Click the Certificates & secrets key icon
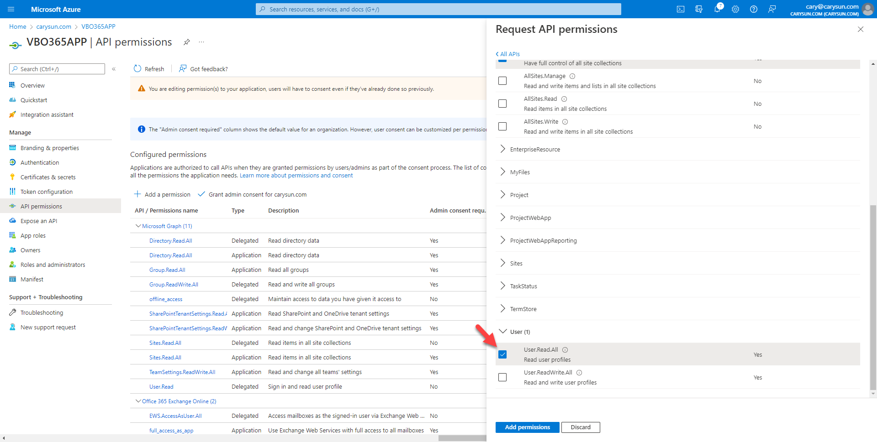Image resolution: width=877 pixels, height=442 pixels. (x=12, y=177)
